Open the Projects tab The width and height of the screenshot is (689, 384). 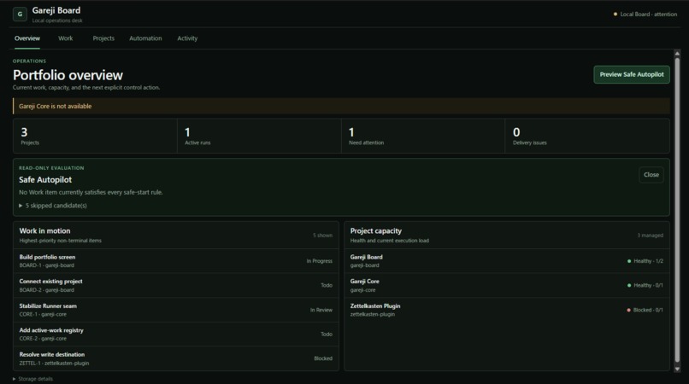(103, 38)
